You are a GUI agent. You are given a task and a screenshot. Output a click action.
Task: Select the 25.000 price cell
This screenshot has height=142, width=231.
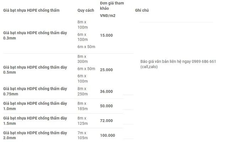(x=106, y=70)
